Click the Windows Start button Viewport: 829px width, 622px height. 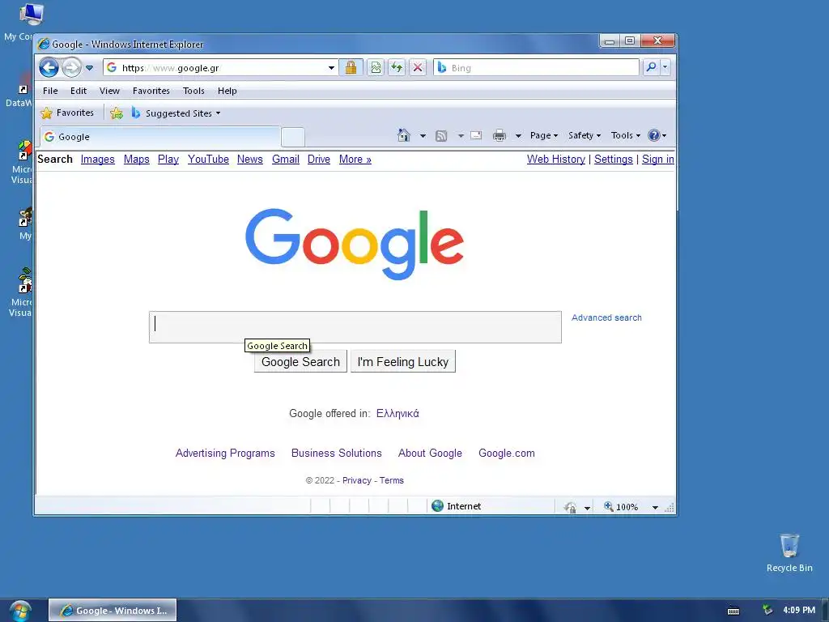(19, 611)
